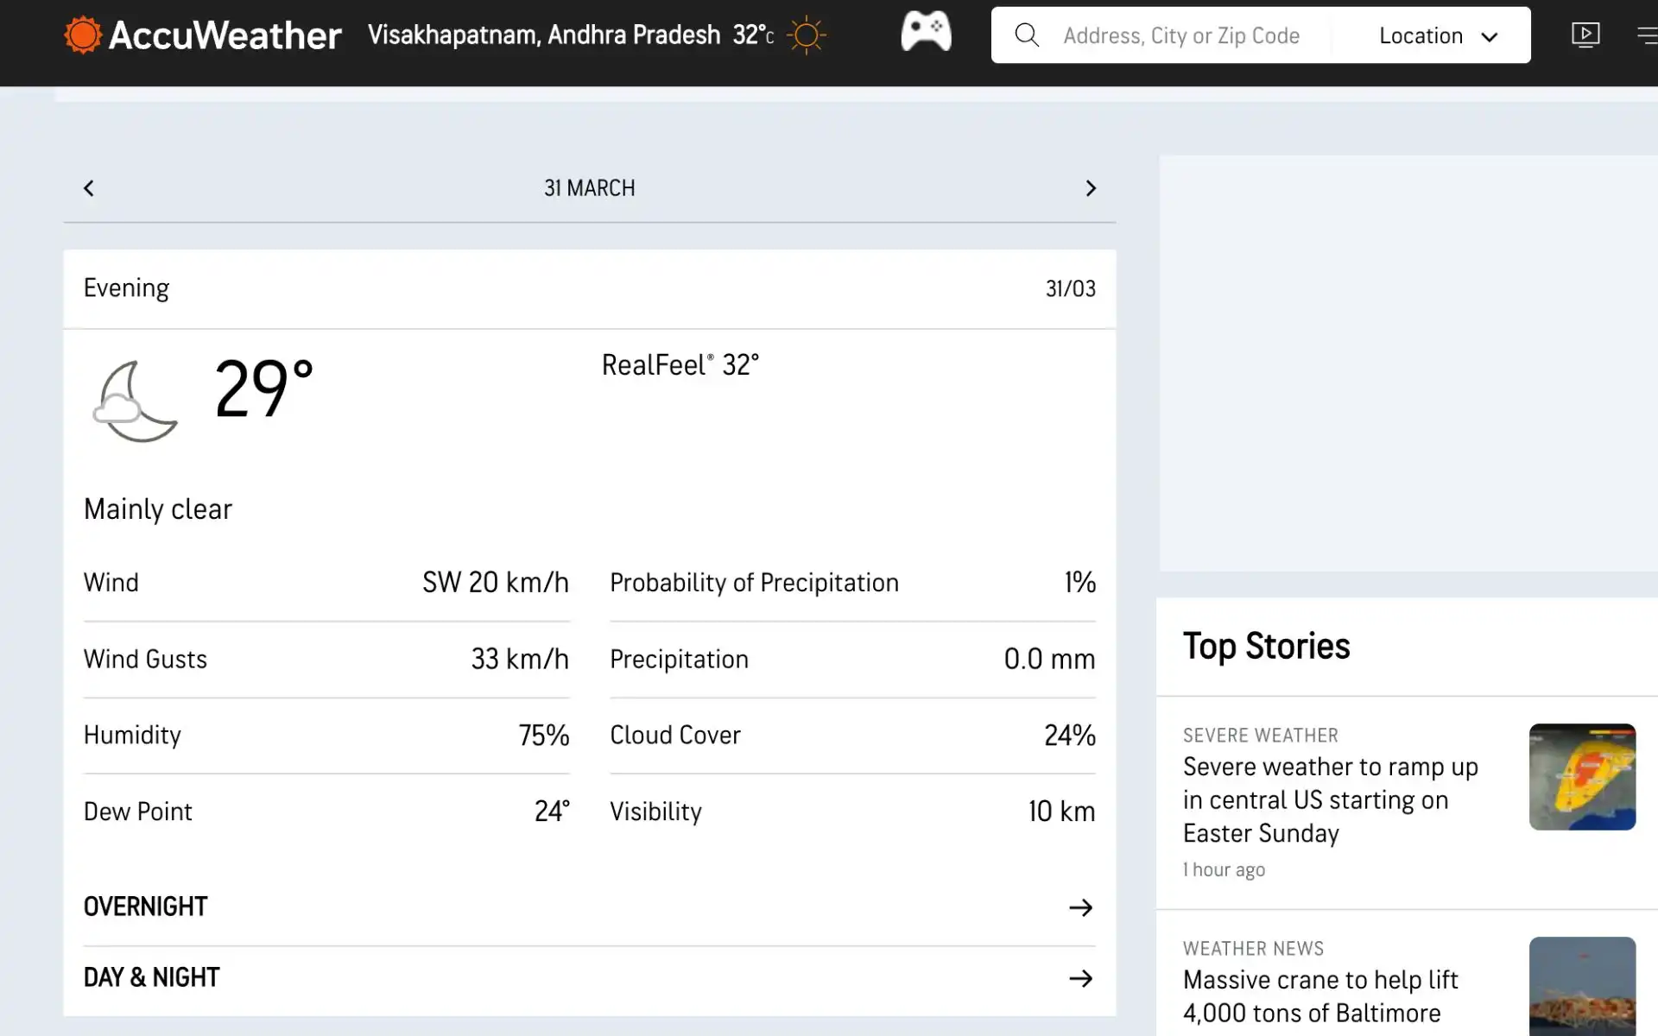Expand the OVERNIGHT forecast section
The image size is (1658, 1036).
tap(589, 907)
